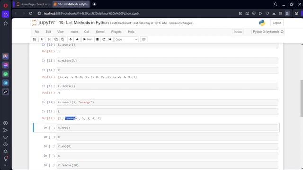
Task: Open the Widgets menu
Action: coord(116,32)
